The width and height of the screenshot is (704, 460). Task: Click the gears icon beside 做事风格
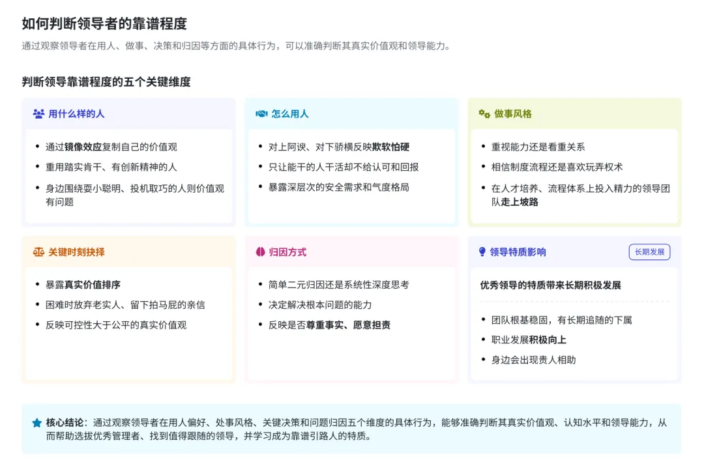[484, 113]
